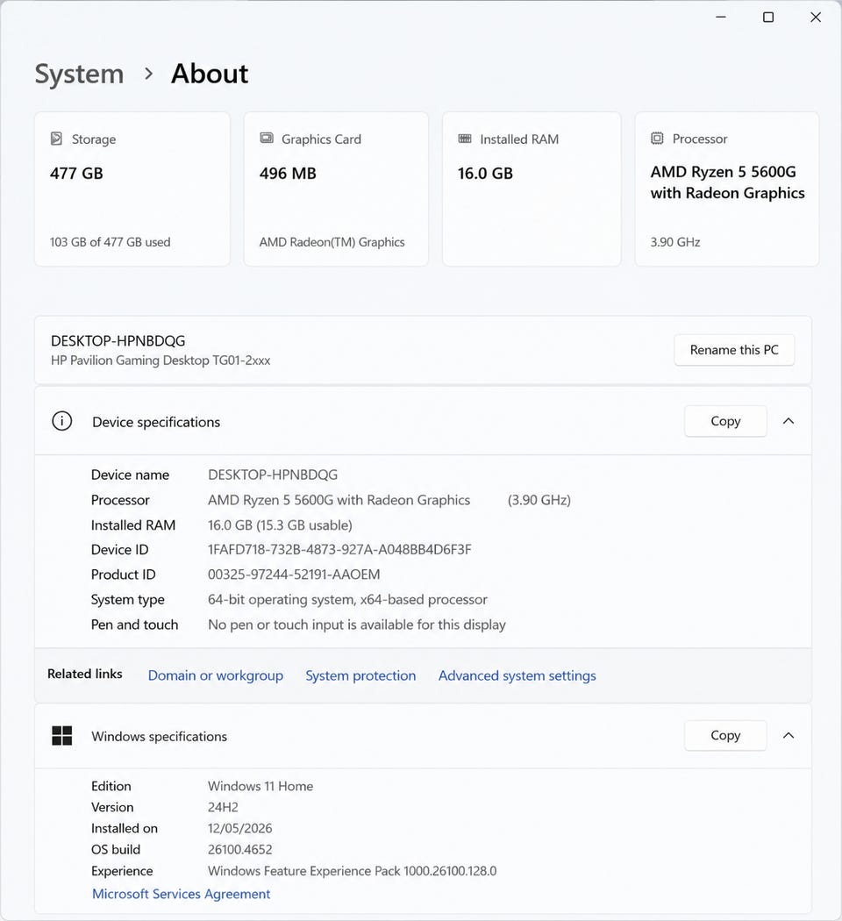
Task: Click the Graphics Card icon
Action: [267, 138]
